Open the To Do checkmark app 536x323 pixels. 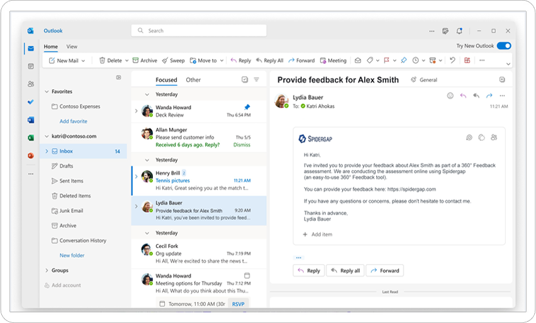pos(31,102)
